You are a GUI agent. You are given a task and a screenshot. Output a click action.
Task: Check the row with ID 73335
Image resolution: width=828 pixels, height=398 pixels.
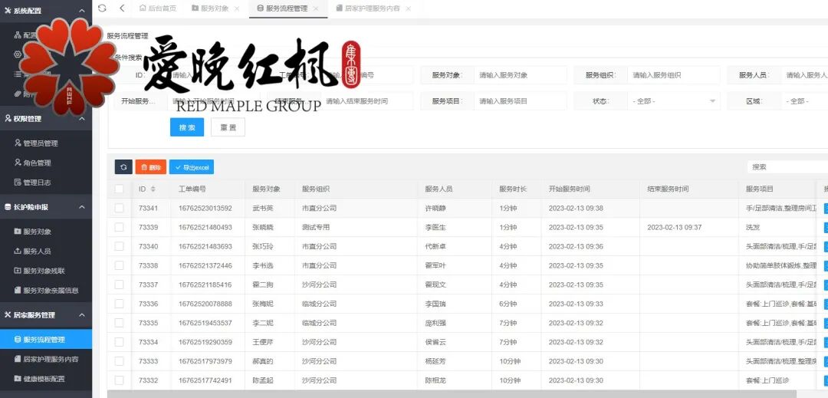120,323
